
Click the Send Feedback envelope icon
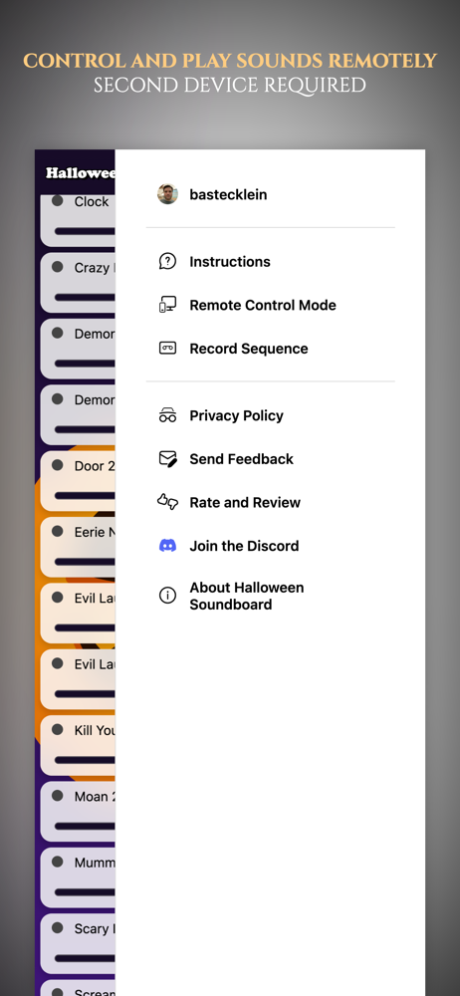coord(167,458)
